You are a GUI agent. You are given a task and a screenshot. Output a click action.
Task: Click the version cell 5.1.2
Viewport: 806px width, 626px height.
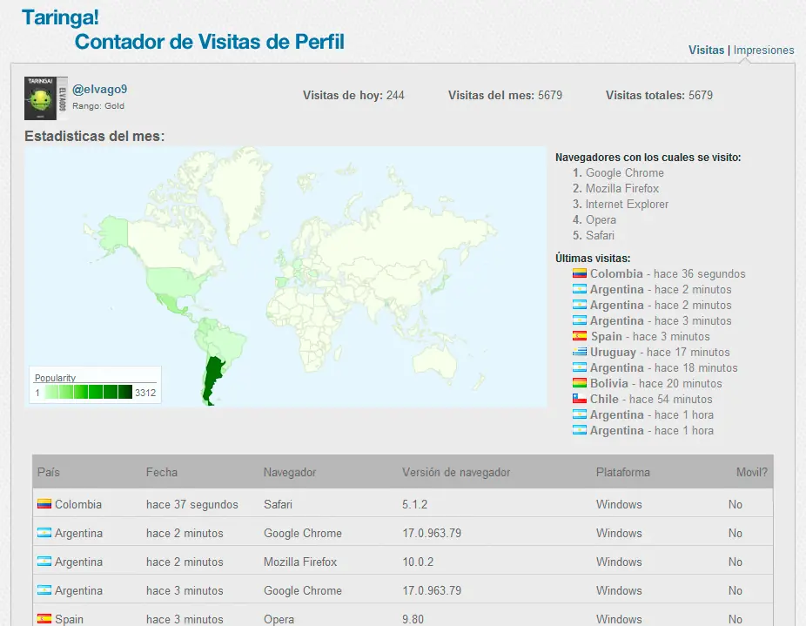pos(414,504)
